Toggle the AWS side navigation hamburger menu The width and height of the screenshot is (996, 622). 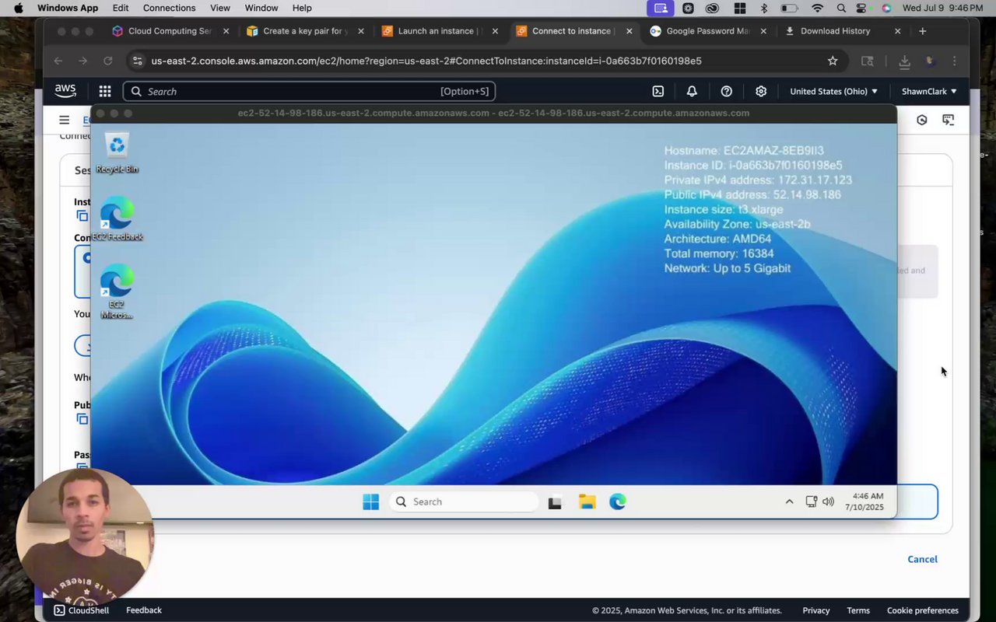click(x=65, y=120)
